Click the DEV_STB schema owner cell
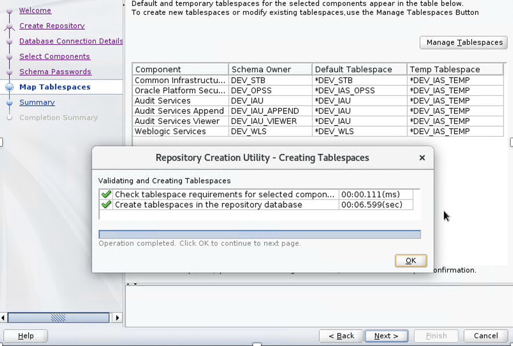513x346 pixels. (x=270, y=80)
